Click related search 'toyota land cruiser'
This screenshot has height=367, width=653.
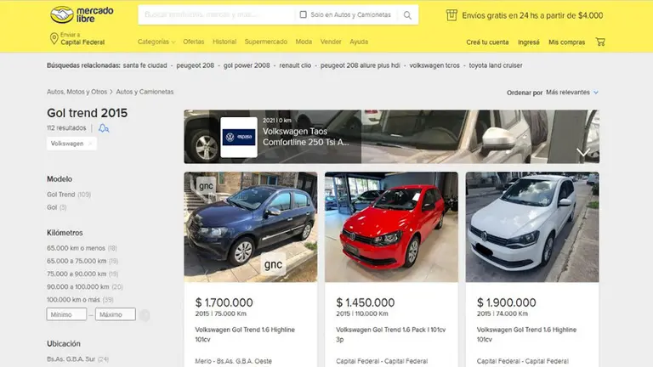[496, 65]
